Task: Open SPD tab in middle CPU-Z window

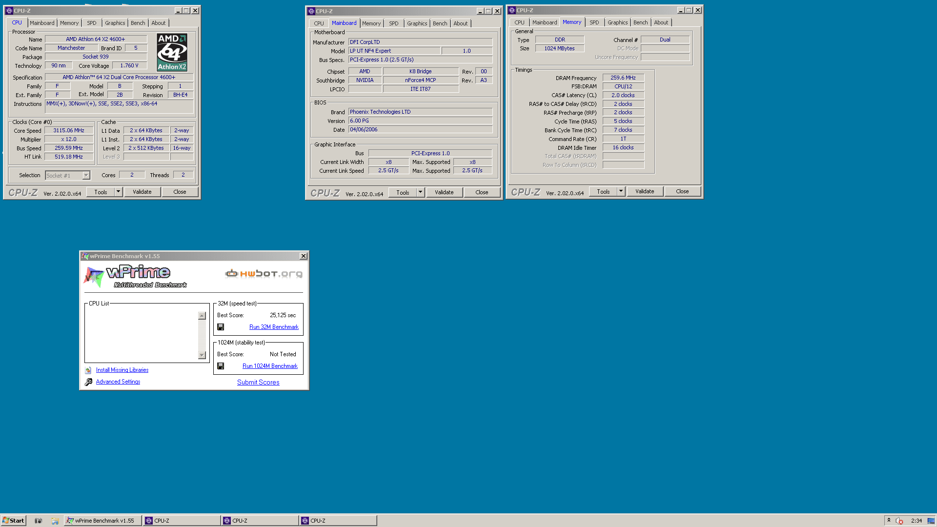Action: click(x=394, y=23)
